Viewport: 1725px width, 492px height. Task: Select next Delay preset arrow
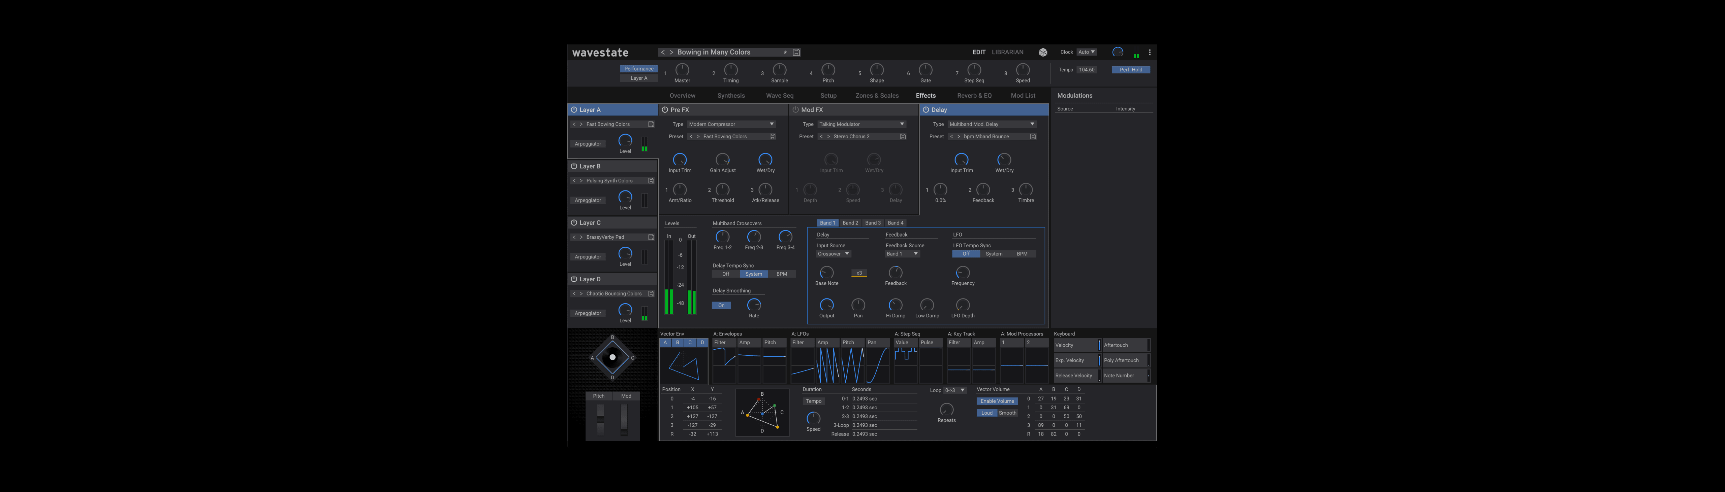[959, 136]
